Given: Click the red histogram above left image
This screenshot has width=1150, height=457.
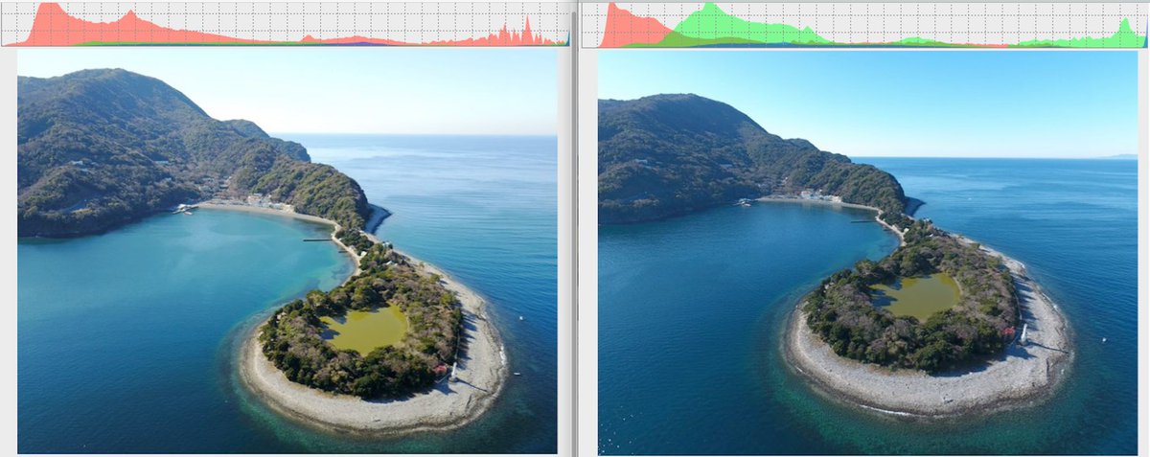Looking at the screenshot, I should pos(286,24).
